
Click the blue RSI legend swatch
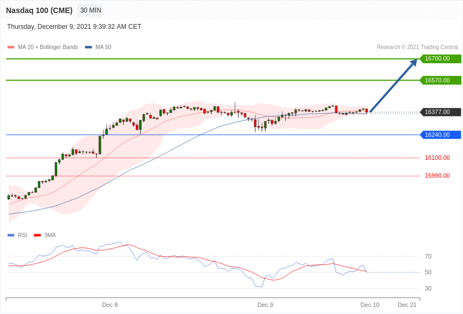coord(11,235)
